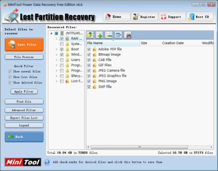Image resolution: width=218 pixels, height=171 pixels.
Task: Click the CAB File folder icon
Action: pos(94,60)
